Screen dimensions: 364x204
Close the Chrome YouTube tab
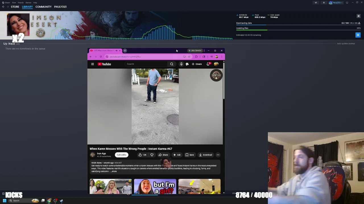(x=120, y=51)
